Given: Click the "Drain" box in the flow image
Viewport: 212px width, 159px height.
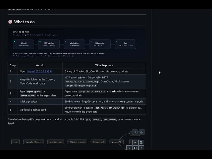Looking at the screenshot, I should (x=125, y=44).
